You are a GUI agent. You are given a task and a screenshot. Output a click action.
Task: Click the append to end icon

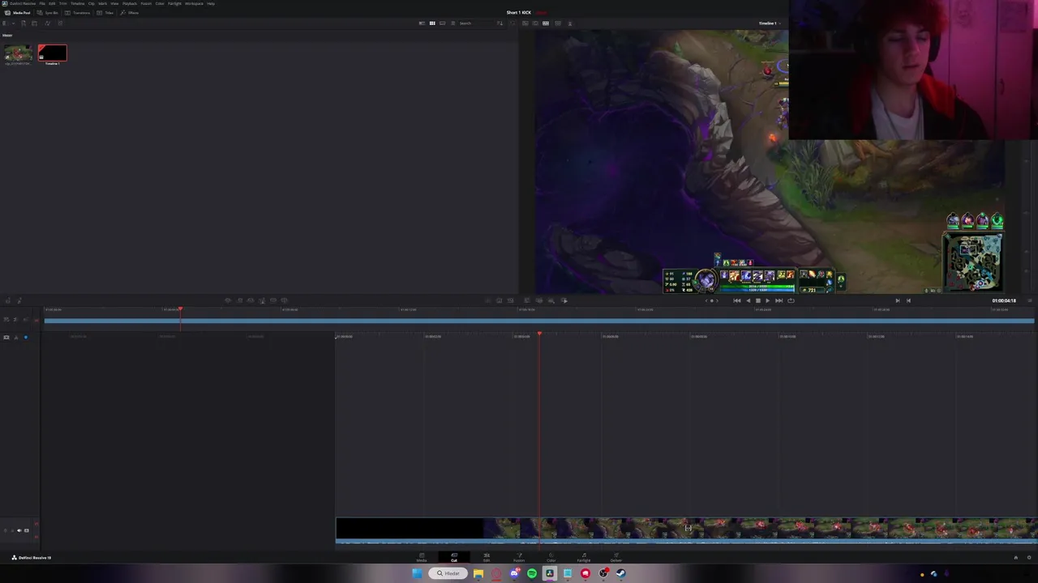(x=240, y=300)
